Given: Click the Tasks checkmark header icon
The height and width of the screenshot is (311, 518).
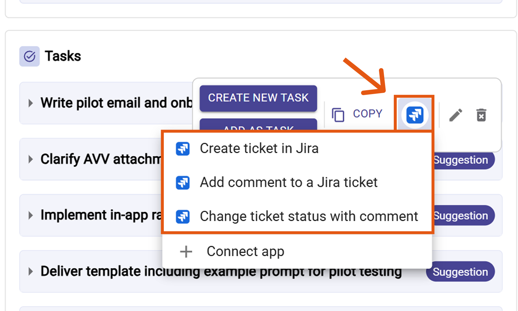Looking at the screenshot, I should tap(29, 56).
